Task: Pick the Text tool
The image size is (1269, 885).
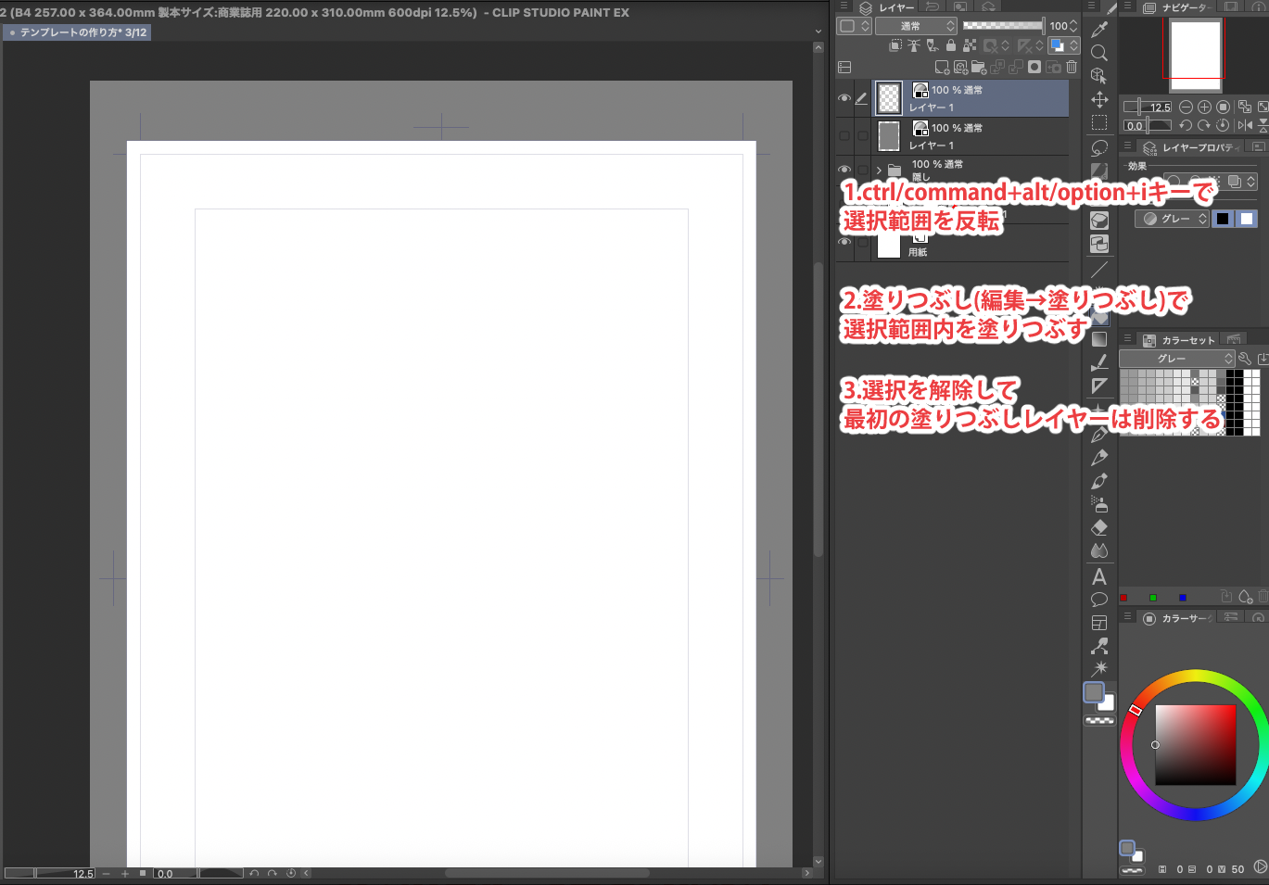Action: click(x=1099, y=576)
